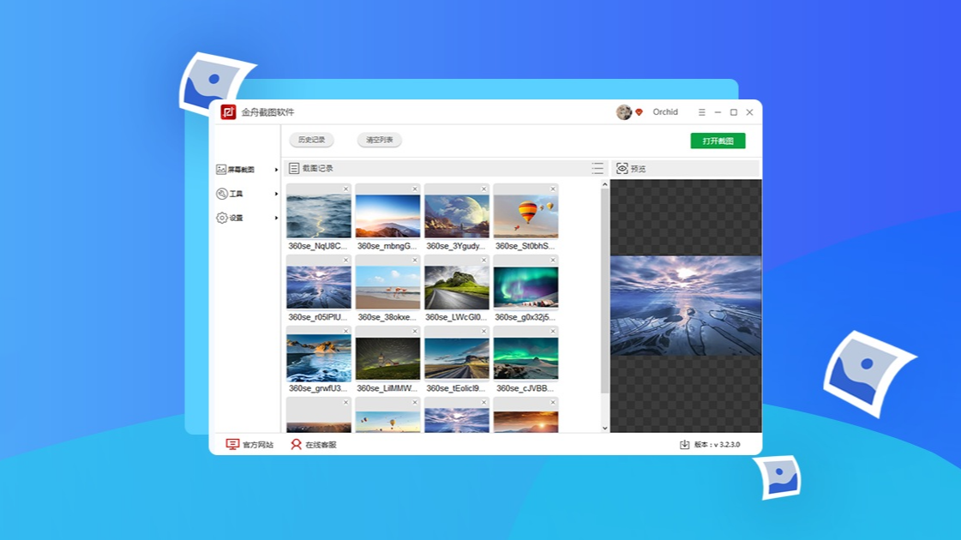Choose the 360se_38okxe flamingo beach thumbnail
961x540 pixels.
point(388,286)
